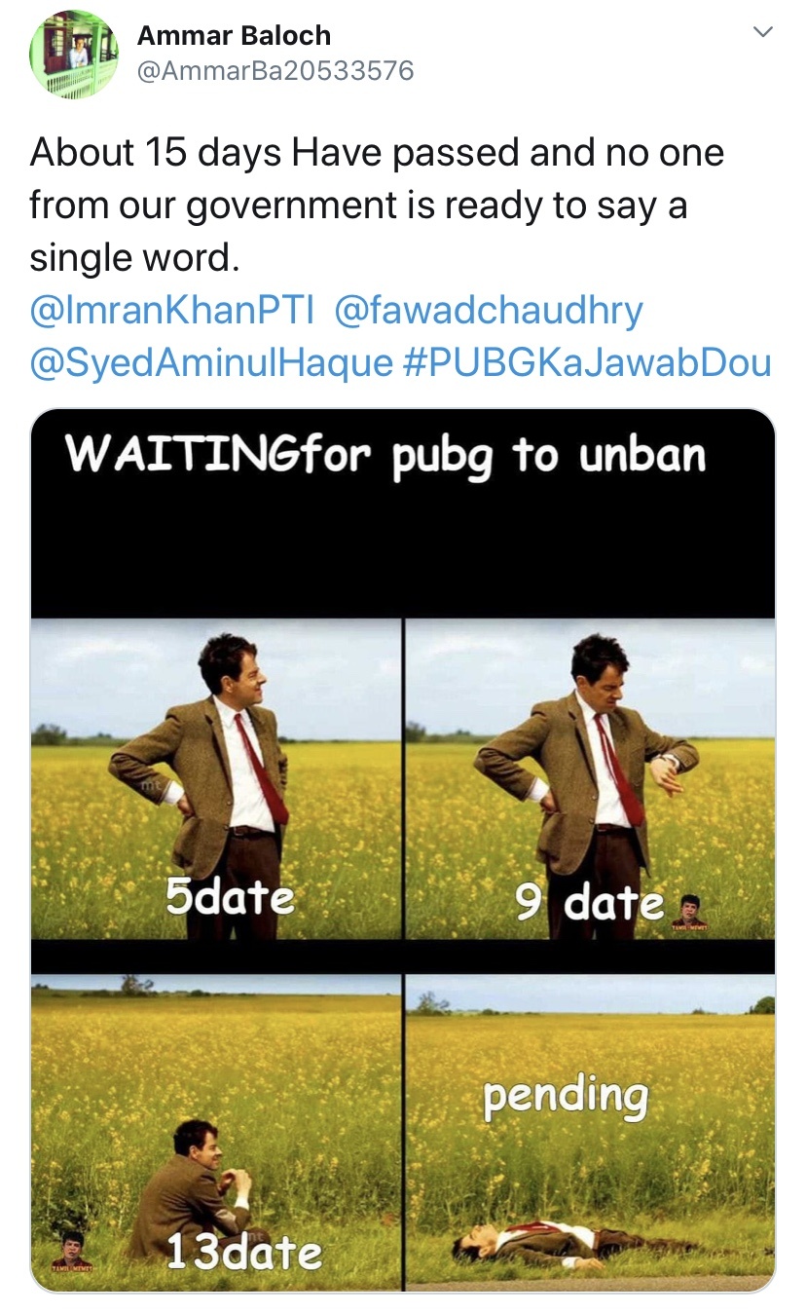Open the #PUBGKaJawabDou hashtag
806x1314 pixels.
tap(586, 363)
